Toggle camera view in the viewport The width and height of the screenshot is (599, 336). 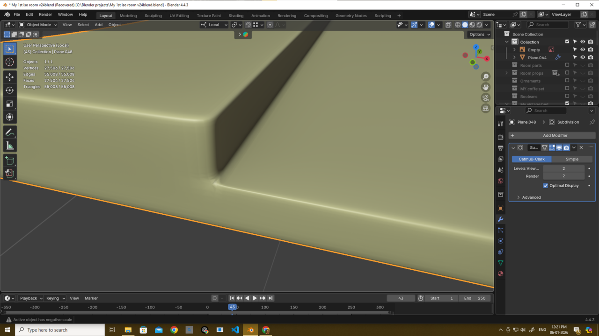(x=485, y=98)
